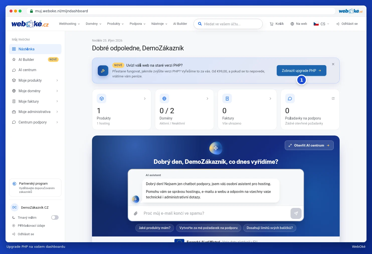Viewport: 372px width, 254px height.
Task: Click the globe icon on Domény card
Action: click(164, 98)
